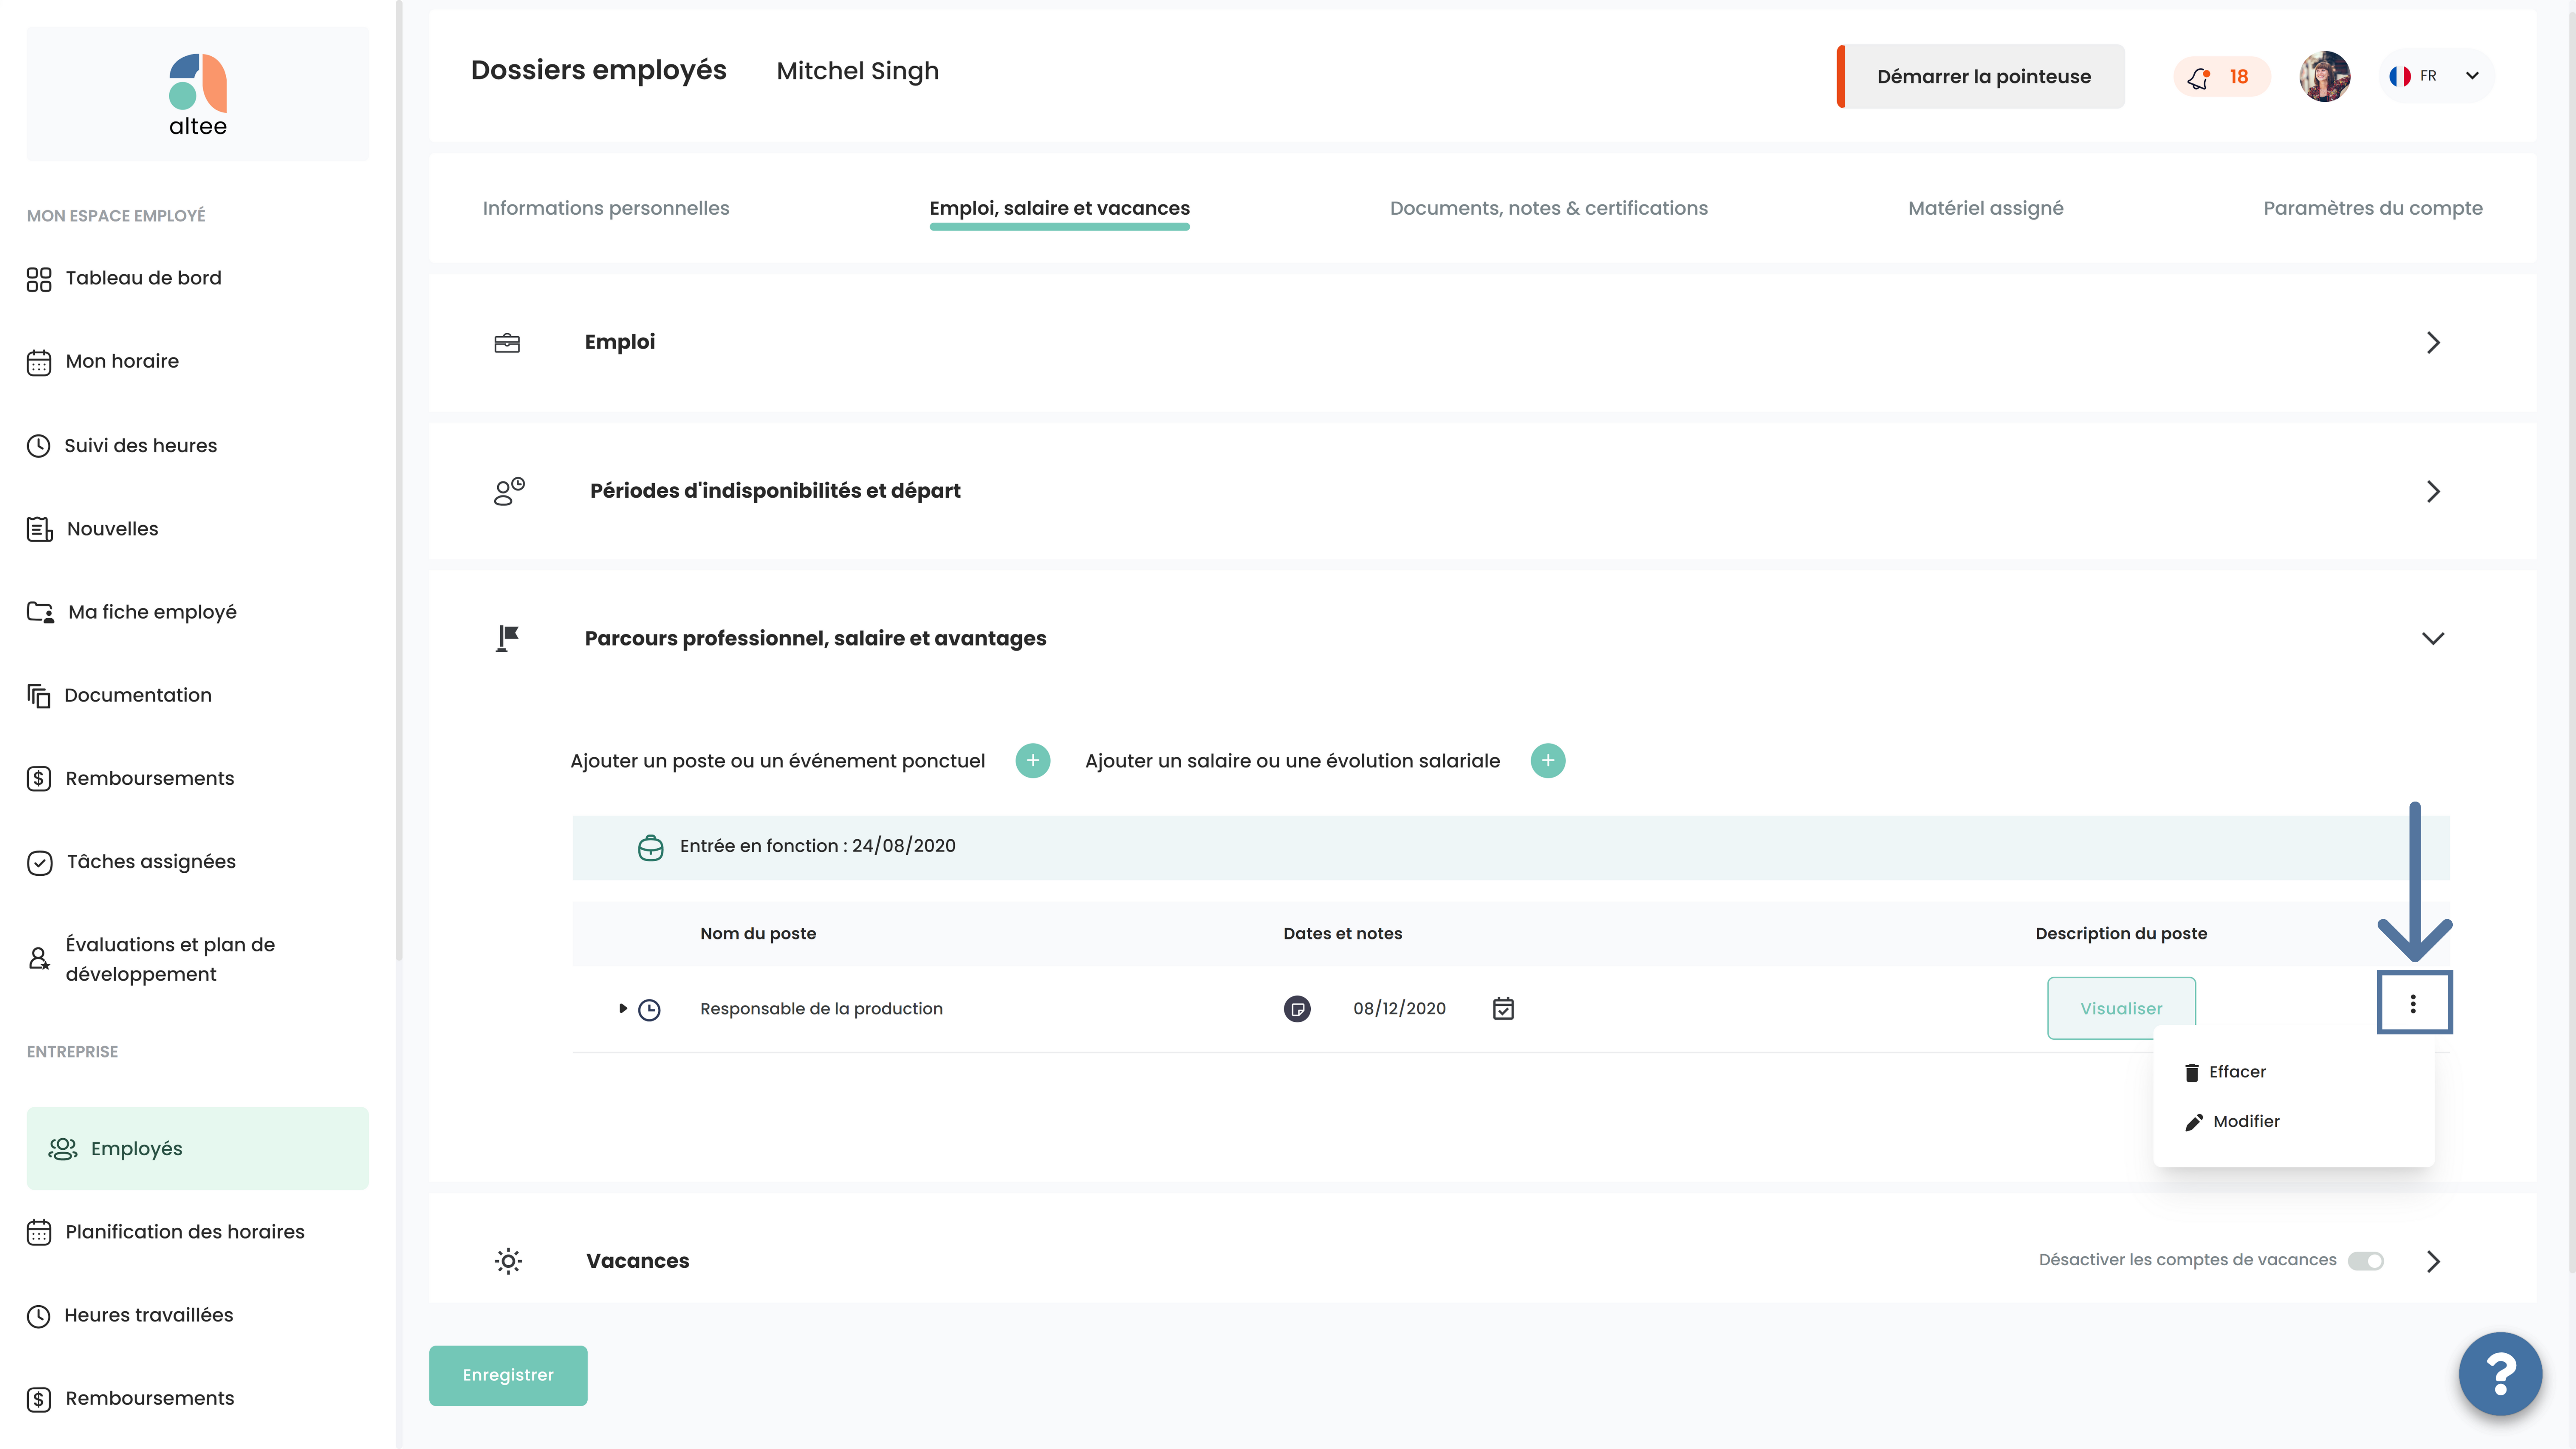Click Visualiser job description button

point(2121,1008)
